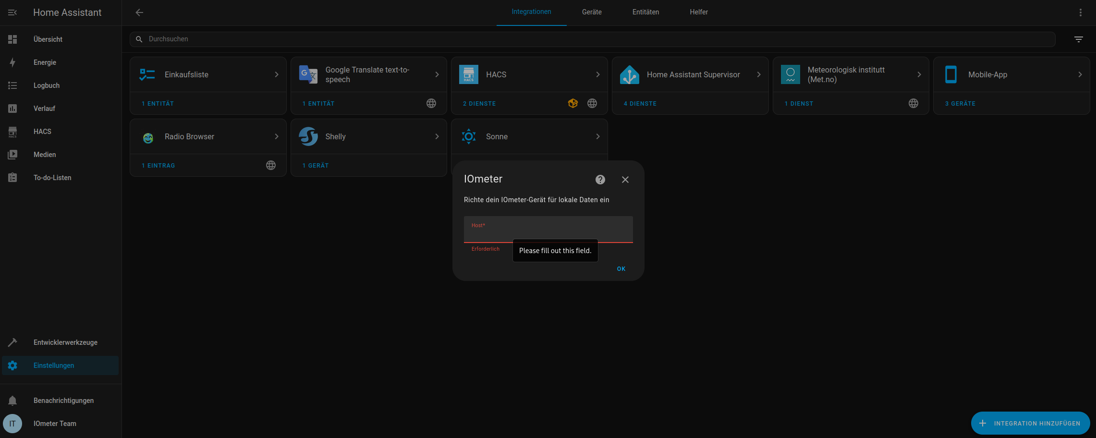Expand Meteorologisk institutt chevron
This screenshot has width=1096, height=438.
pyautogui.click(x=919, y=74)
